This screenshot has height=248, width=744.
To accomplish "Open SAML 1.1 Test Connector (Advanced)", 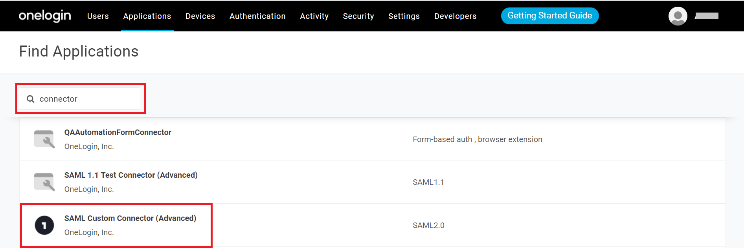I will pyautogui.click(x=131, y=175).
